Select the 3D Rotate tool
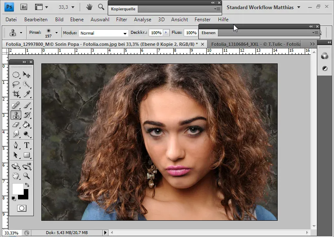The width and height of the screenshot is (334, 237). click(x=16, y=166)
